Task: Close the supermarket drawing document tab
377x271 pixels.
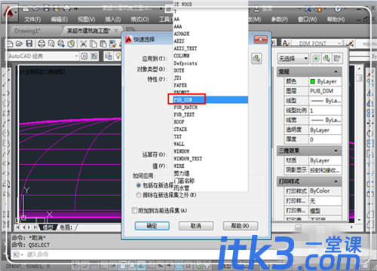Action: (116, 31)
